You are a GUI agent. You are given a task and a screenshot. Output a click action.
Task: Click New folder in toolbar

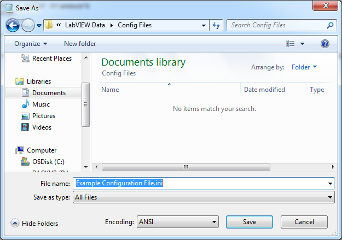pyautogui.click(x=80, y=44)
